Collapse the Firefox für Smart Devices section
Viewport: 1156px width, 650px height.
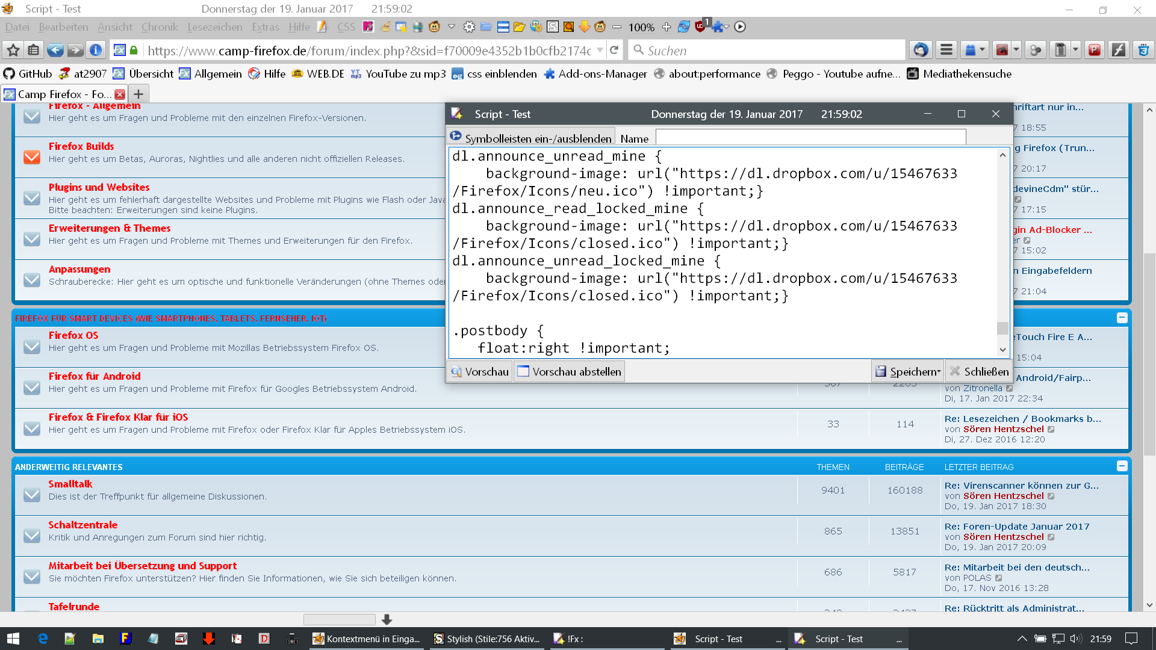[1122, 318]
